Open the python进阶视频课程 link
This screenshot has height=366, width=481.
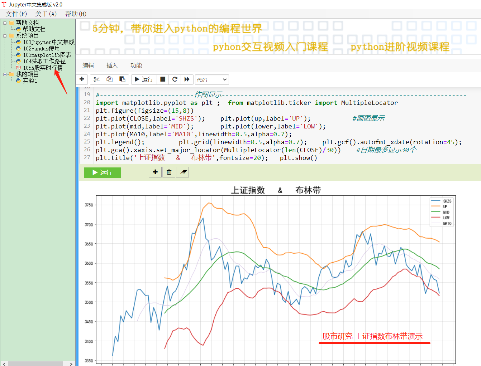400,47
